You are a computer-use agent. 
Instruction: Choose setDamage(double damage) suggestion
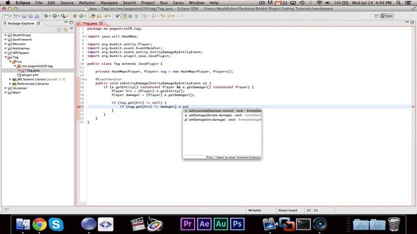click(x=223, y=115)
